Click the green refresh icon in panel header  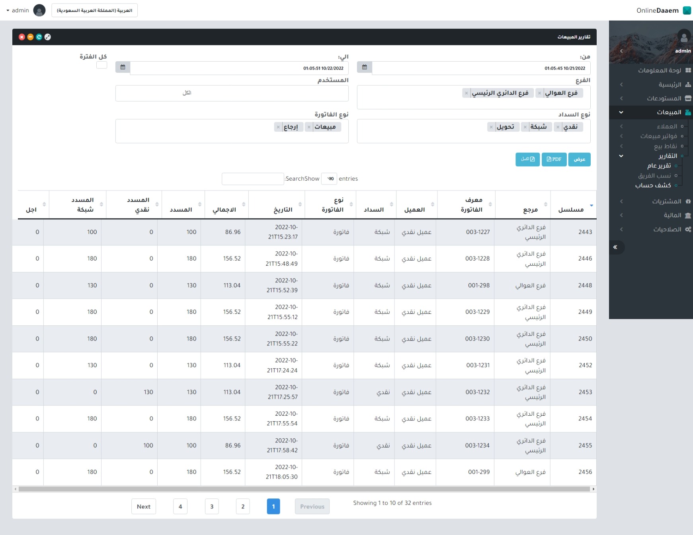pyautogui.click(x=39, y=37)
